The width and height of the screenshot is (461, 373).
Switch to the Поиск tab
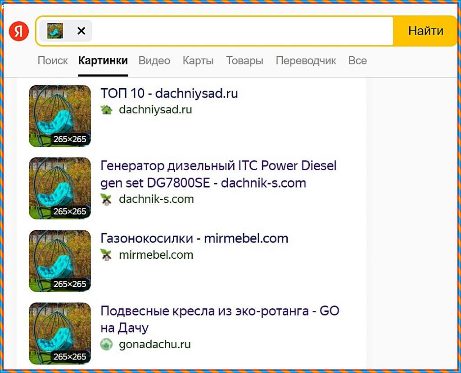coord(53,61)
